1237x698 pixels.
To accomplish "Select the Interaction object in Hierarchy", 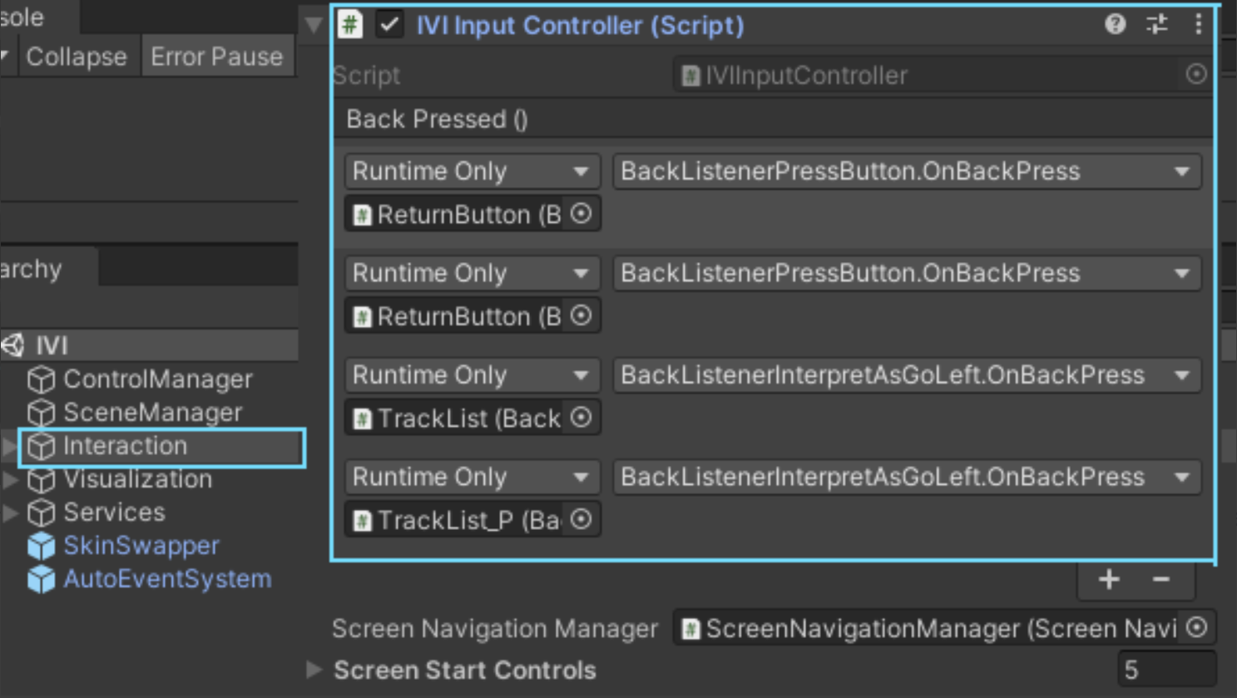I will (x=125, y=445).
